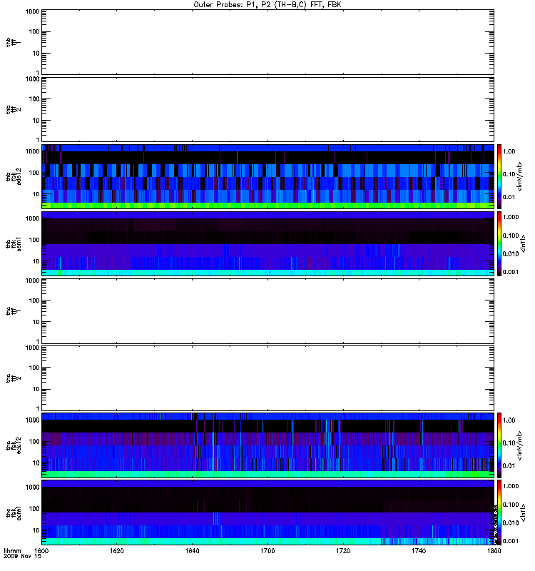Click the "thc fff 1" panel axis label
This screenshot has height=571, width=535.
click(x=13, y=311)
